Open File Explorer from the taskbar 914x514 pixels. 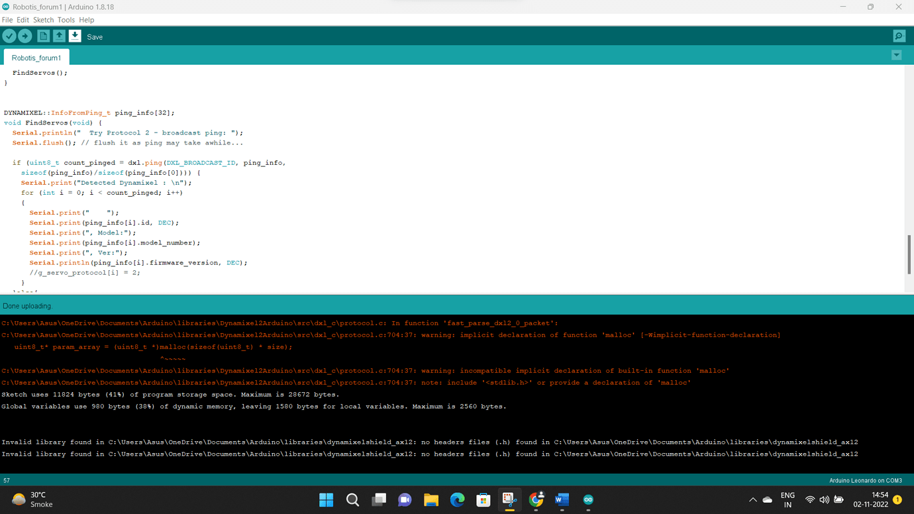coord(431,500)
